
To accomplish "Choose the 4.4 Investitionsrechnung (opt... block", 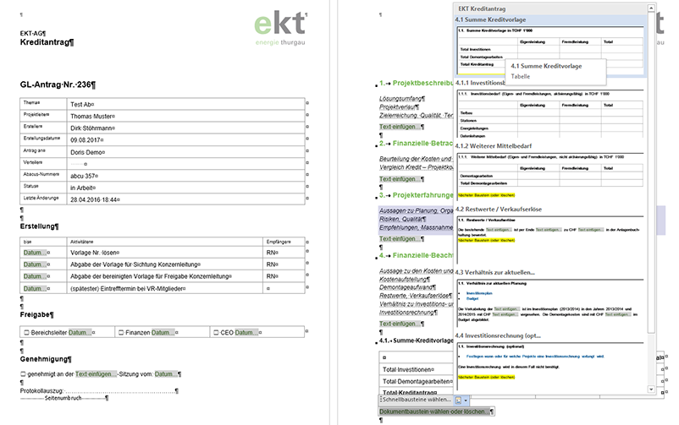I will tap(550, 361).
